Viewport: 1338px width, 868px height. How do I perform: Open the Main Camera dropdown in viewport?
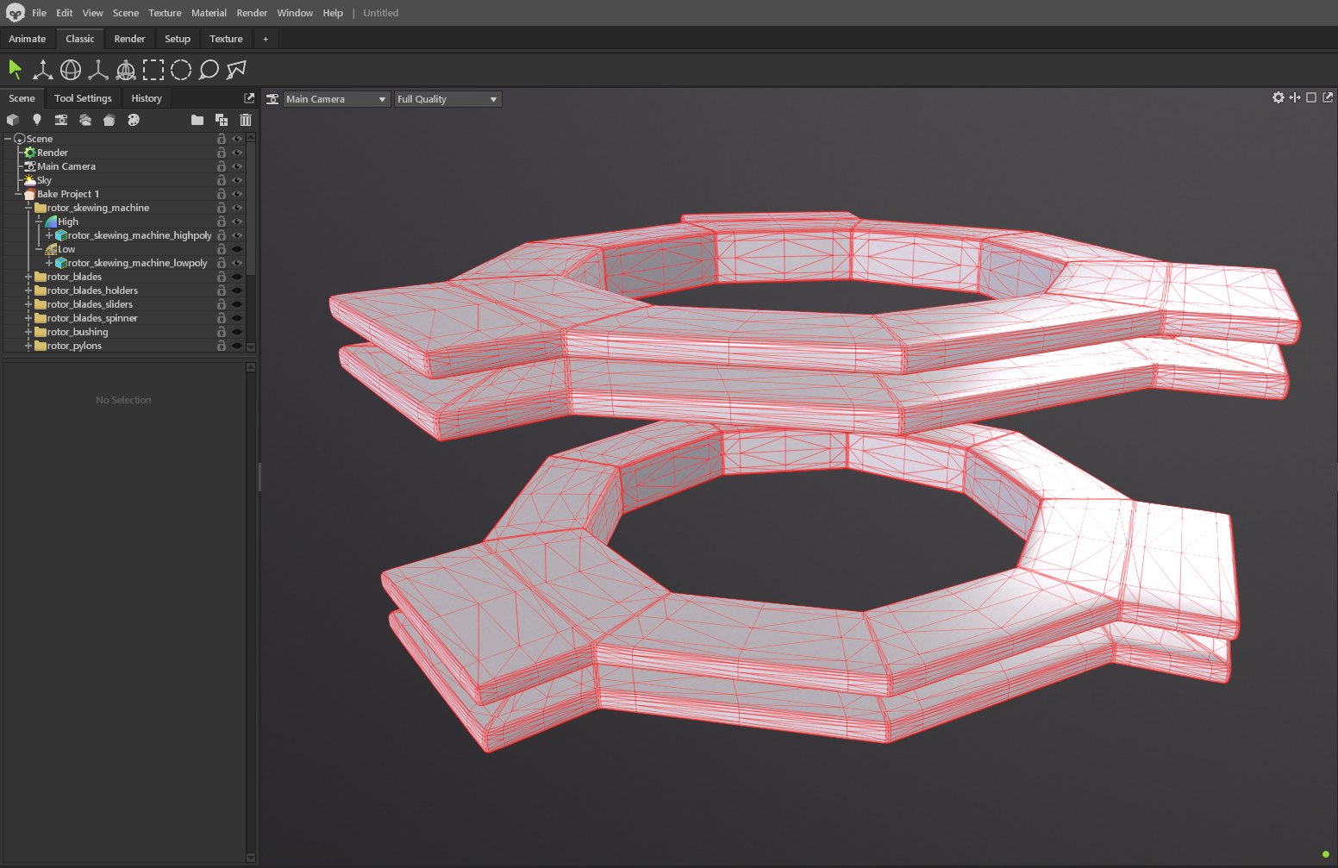336,99
